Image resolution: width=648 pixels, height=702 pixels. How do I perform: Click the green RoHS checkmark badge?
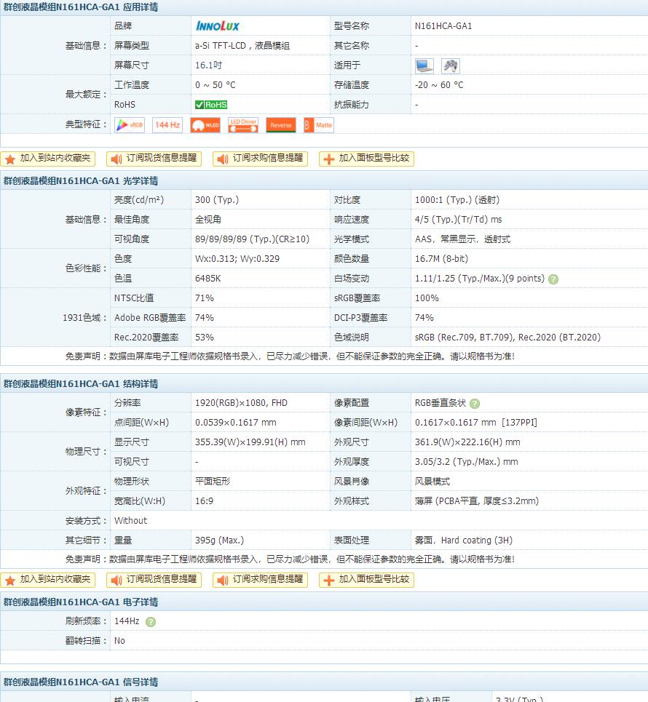click(211, 105)
